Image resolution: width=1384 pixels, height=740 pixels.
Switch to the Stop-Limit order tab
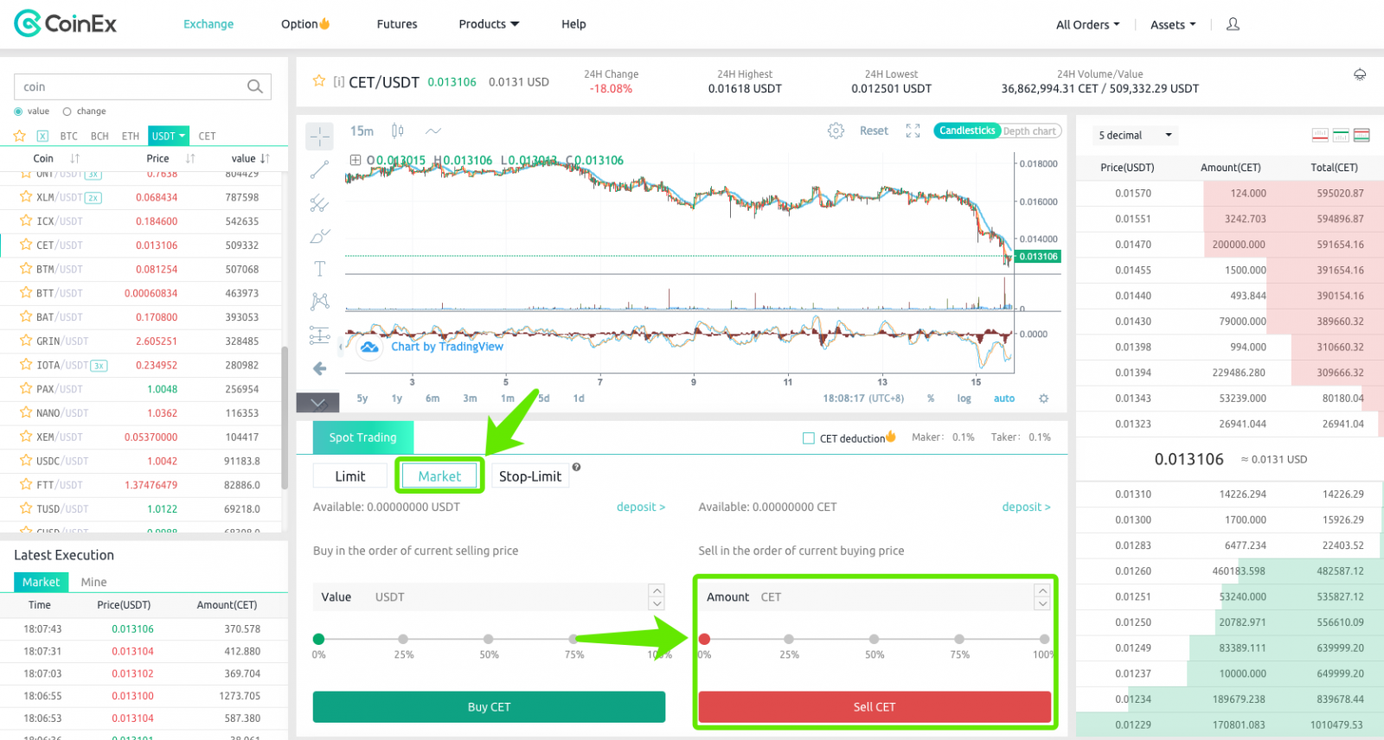(x=529, y=476)
